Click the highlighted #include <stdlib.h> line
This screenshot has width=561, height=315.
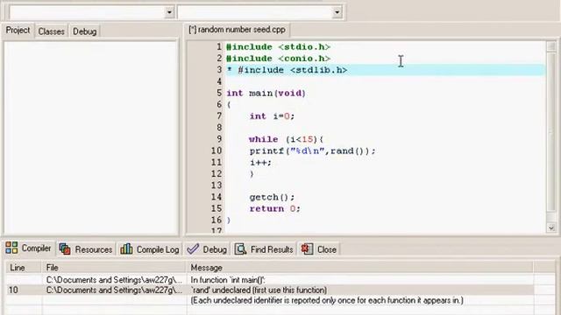coord(386,70)
